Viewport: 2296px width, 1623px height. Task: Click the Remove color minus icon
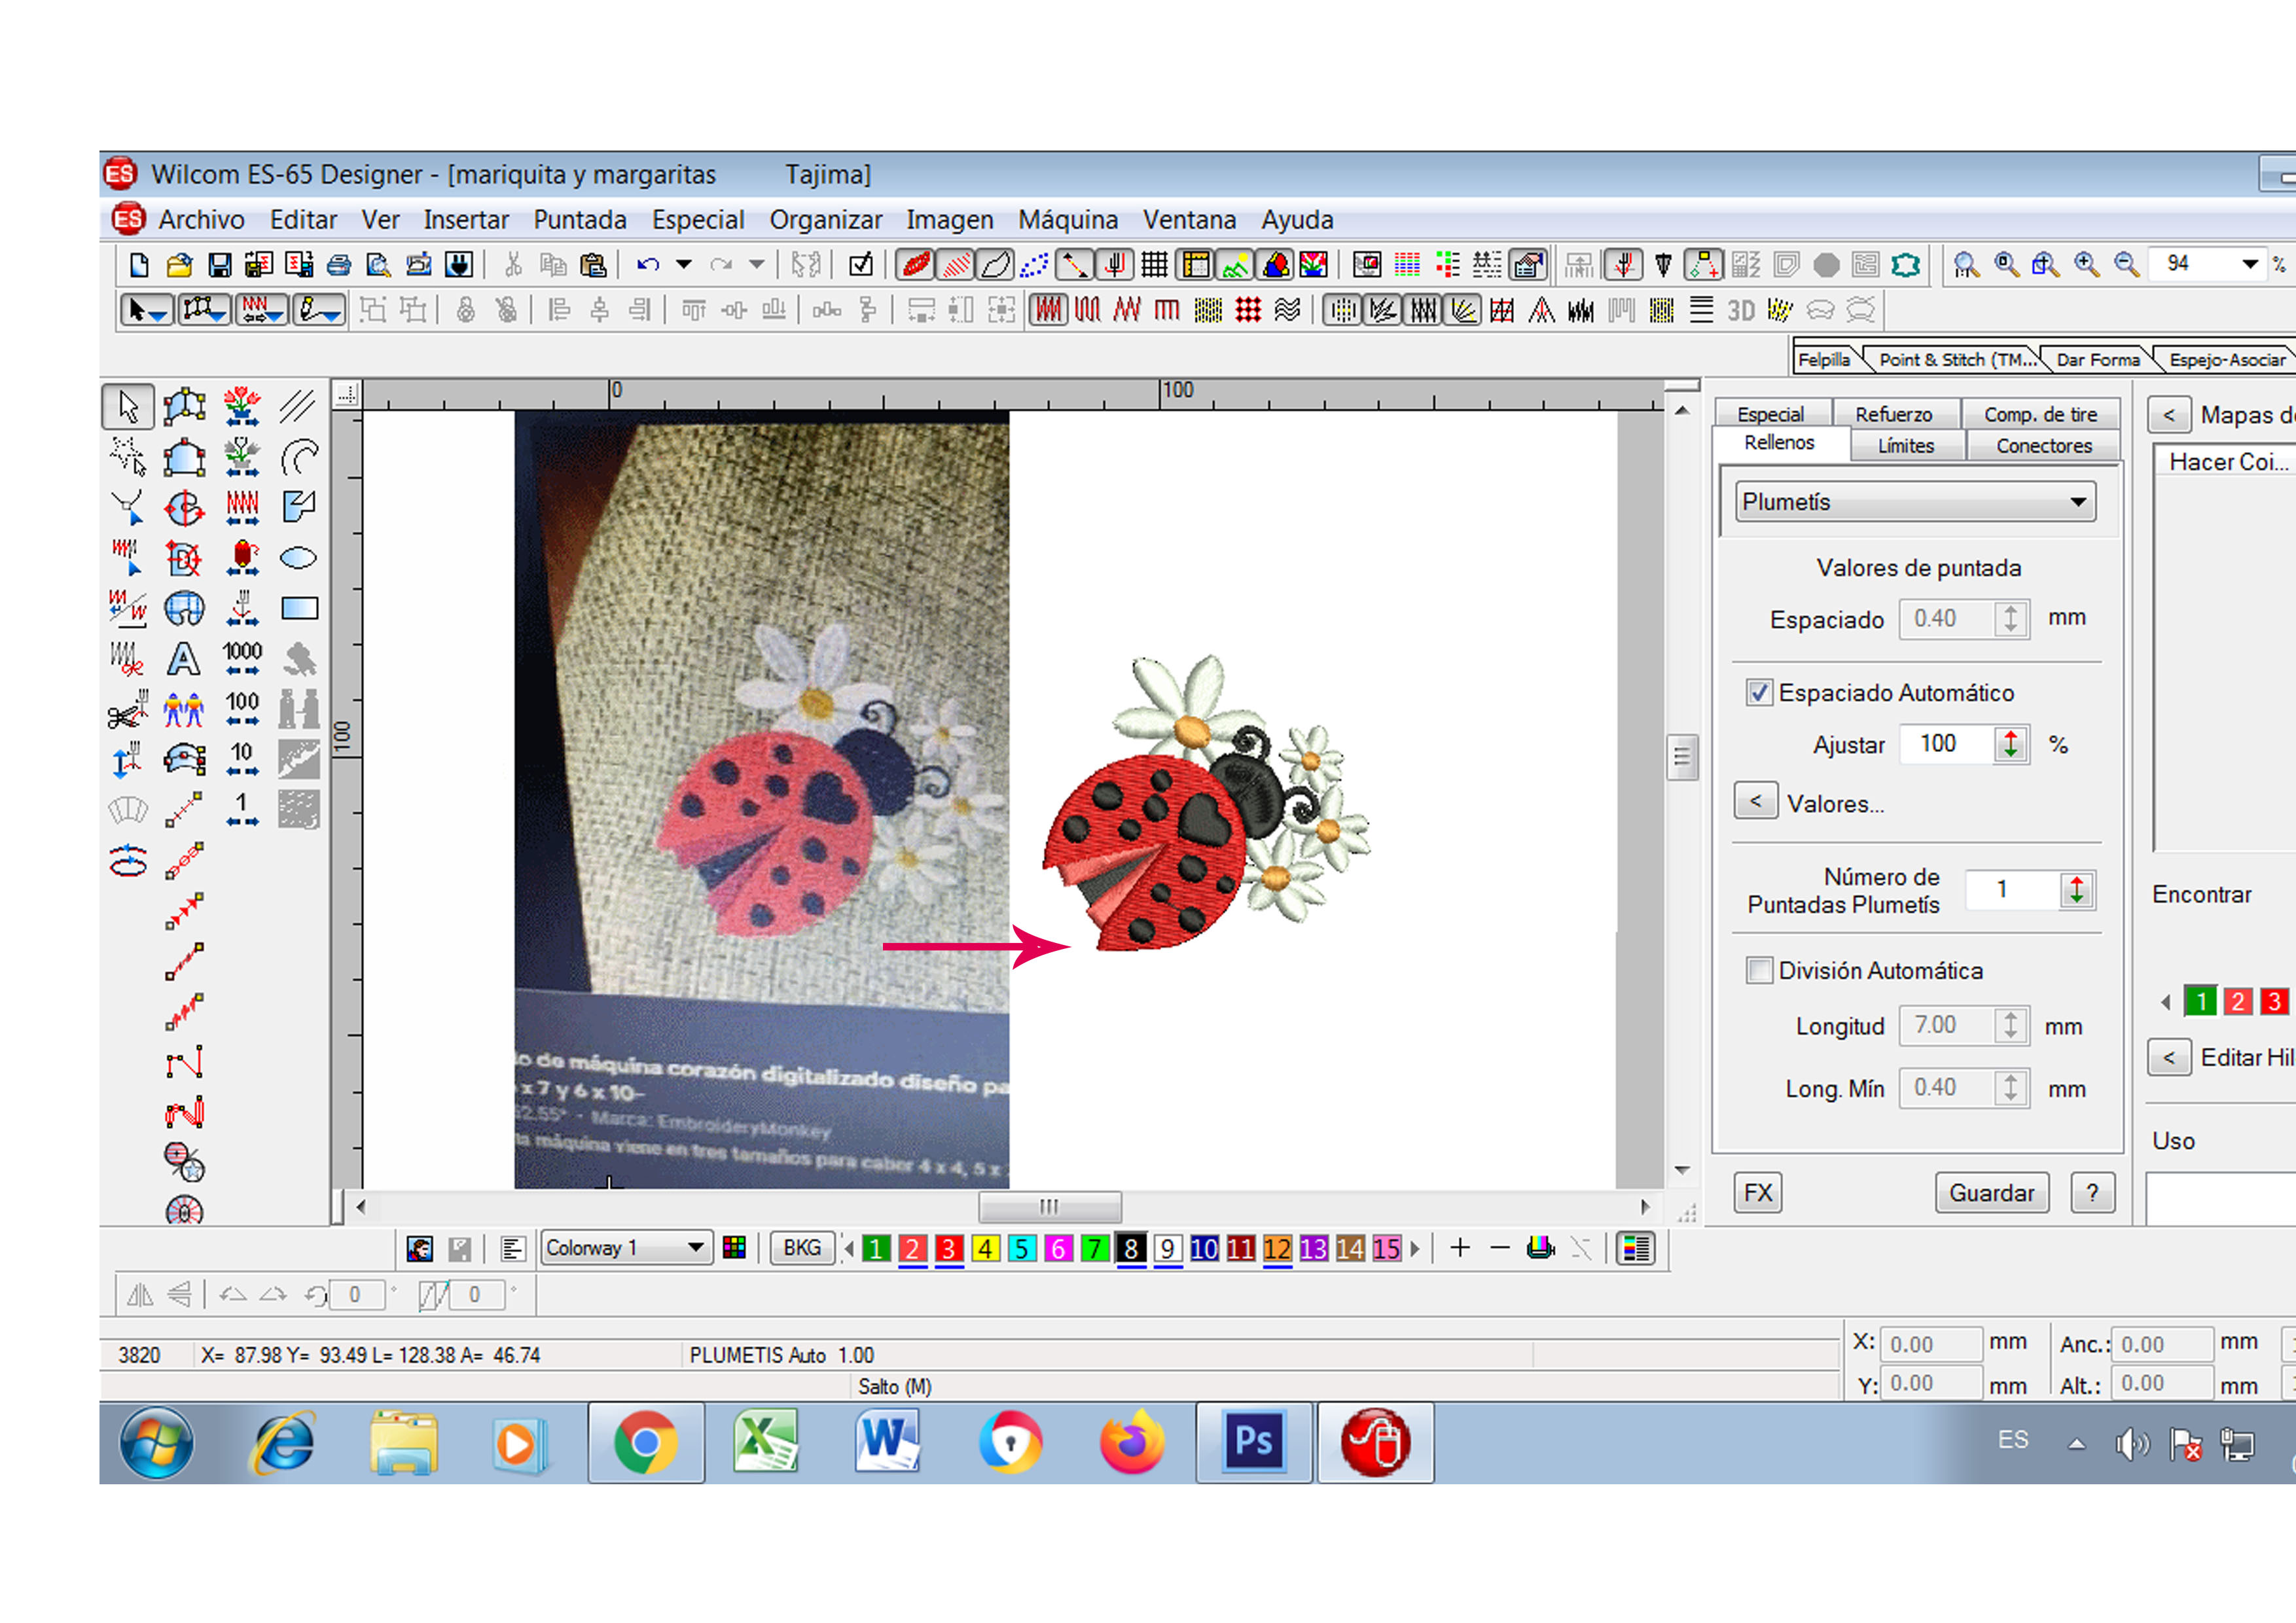1500,1248
